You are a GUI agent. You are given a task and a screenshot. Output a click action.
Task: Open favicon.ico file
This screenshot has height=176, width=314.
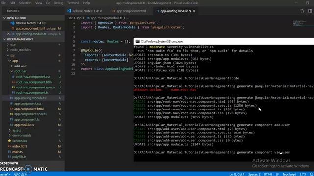(x=20, y=141)
